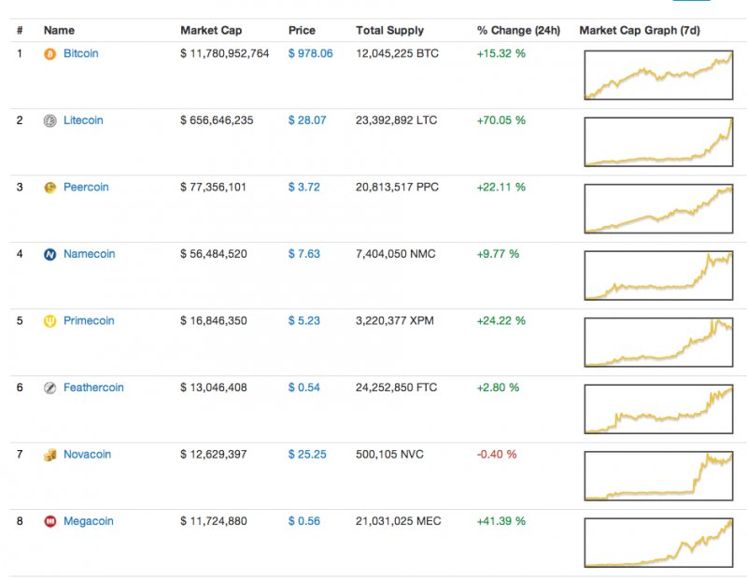Select Peercoin market cap $ 77,356,101
Viewport: 747px width, 579px height.
pyautogui.click(x=214, y=187)
